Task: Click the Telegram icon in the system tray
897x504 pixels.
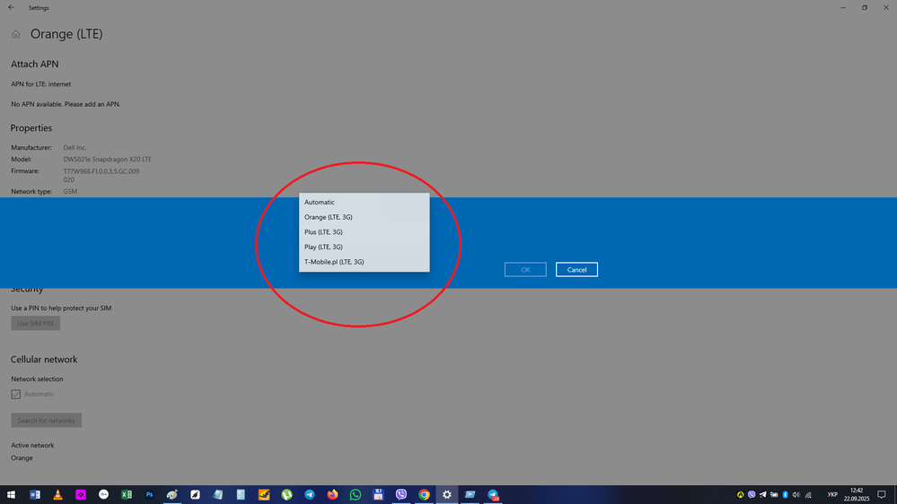Action: [762, 495]
